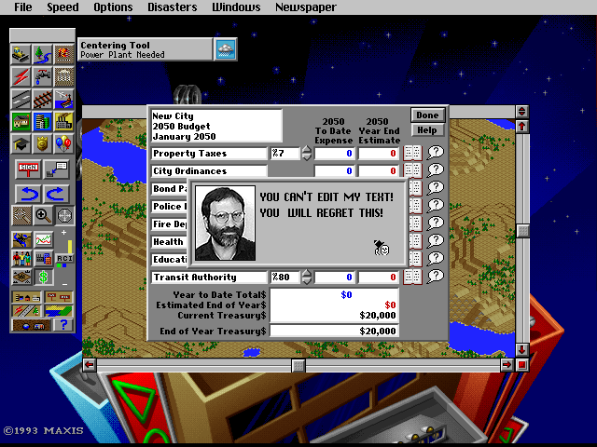Rotate the map counter-clockwise
Viewport: 597px width, 447px height.
(28, 194)
